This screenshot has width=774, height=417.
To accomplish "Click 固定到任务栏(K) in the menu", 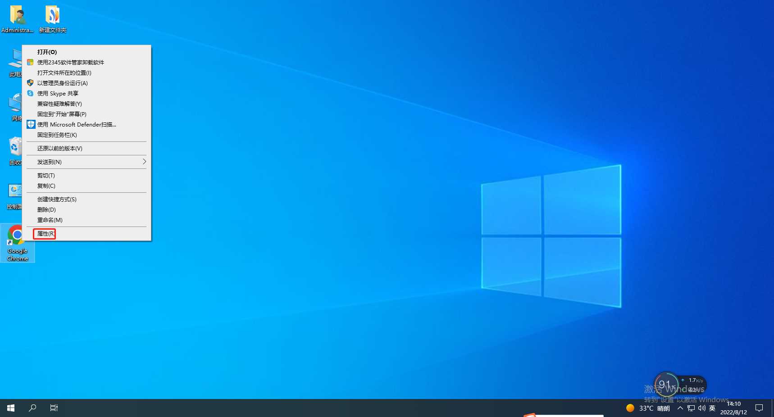I will pyautogui.click(x=57, y=135).
